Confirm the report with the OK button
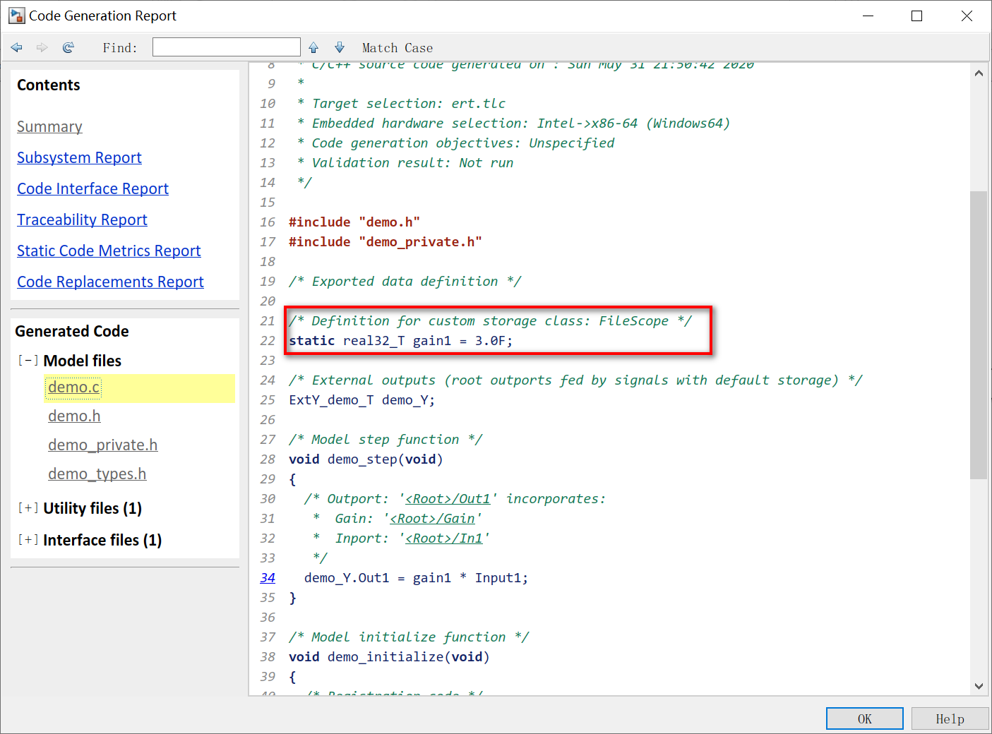 865,718
